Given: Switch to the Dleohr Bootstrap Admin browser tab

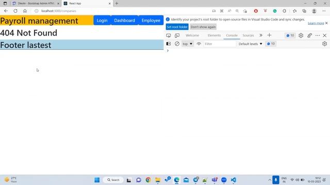Looking at the screenshot, I should point(36,4).
